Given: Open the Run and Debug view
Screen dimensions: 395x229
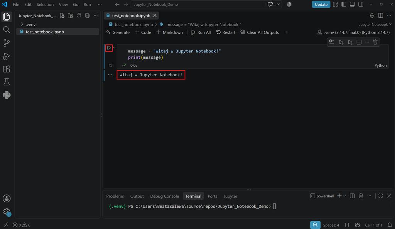Looking at the screenshot, I should click(7, 56).
